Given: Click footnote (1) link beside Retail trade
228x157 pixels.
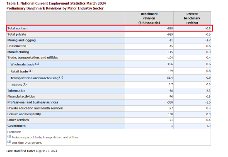Looking at the screenshot, I should coord(31,71).
